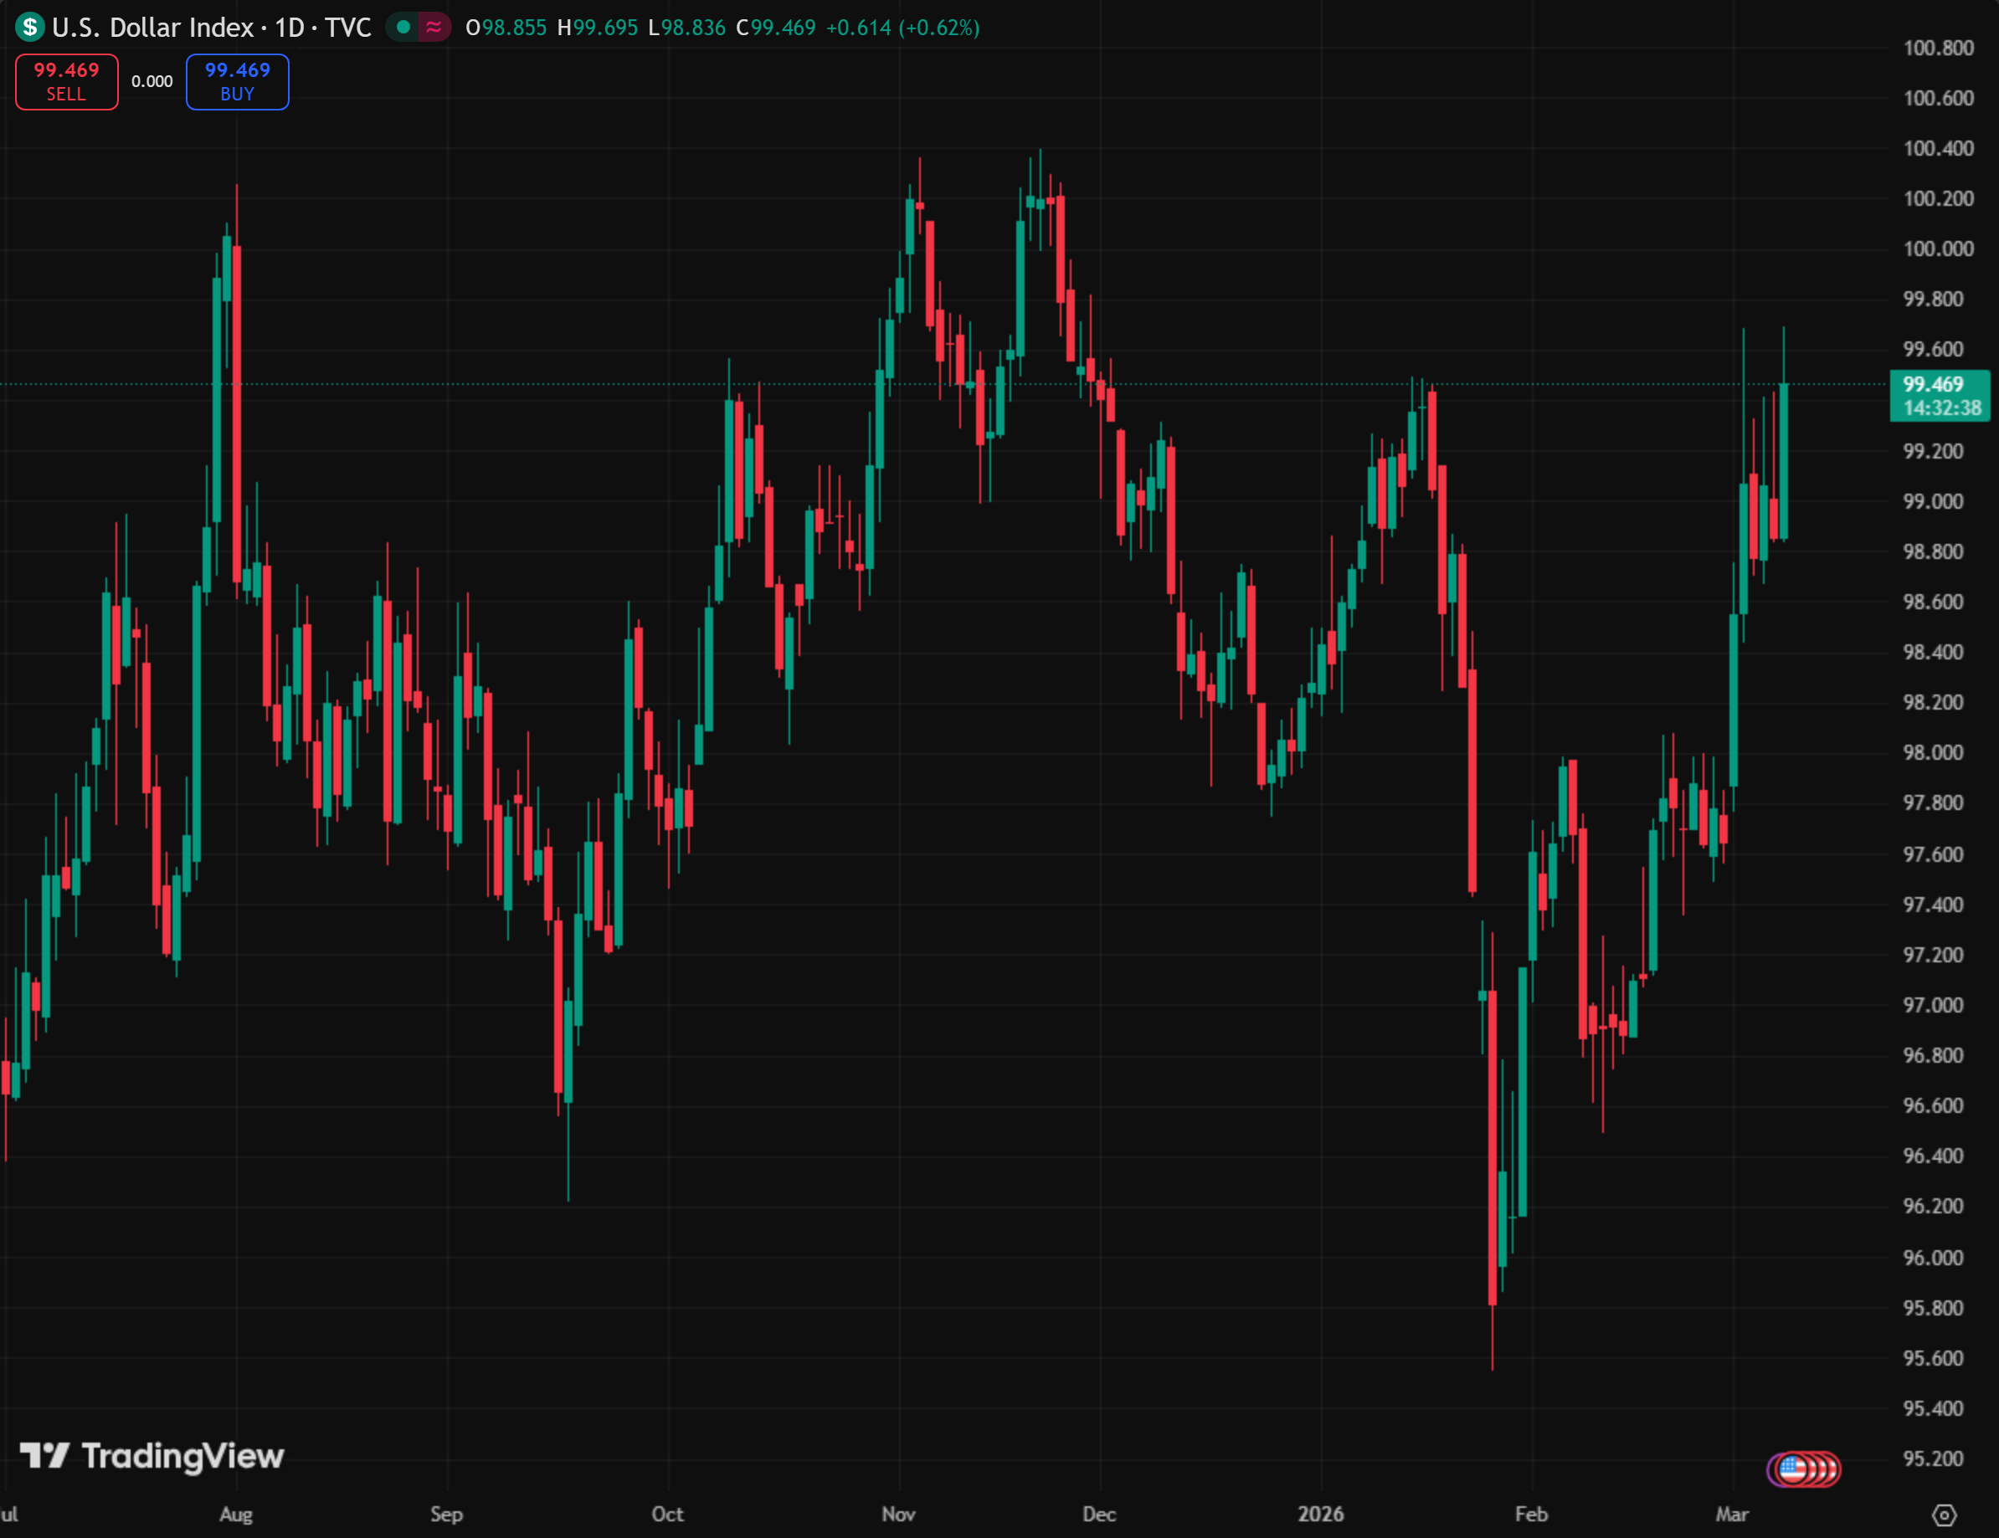
Task: Click the green market status dot
Action: (x=403, y=28)
